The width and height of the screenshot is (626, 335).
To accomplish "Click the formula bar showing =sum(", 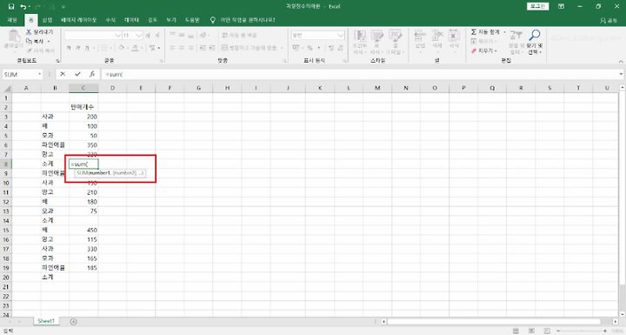I will 359,74.
